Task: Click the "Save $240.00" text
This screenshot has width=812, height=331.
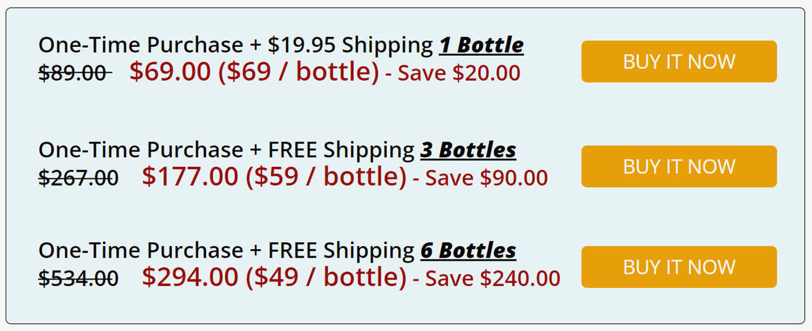Action: [x=493, y=278]
